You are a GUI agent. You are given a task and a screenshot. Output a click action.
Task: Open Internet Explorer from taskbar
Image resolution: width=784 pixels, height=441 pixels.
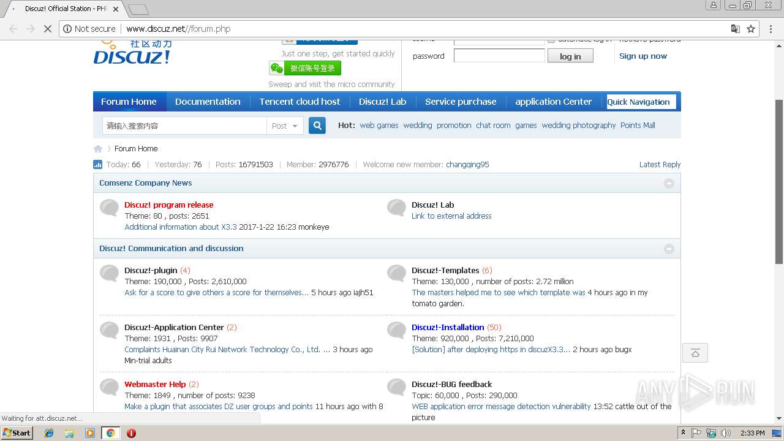pyautogui.click(x=49, y=433)
